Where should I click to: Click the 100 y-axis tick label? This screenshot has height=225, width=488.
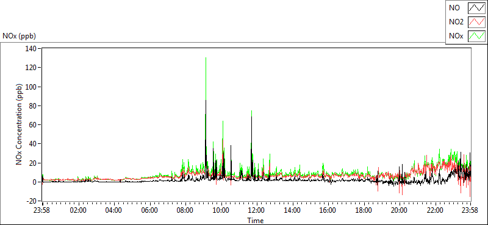click(x=32, y=87)
